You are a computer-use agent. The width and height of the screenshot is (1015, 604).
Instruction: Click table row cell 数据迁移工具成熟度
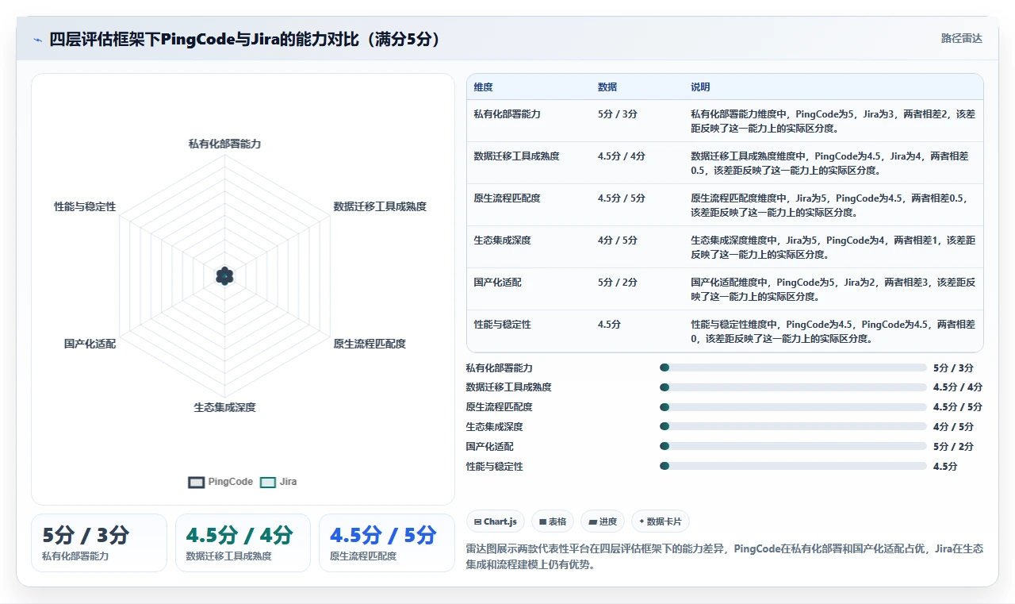[x=516, y=156]
